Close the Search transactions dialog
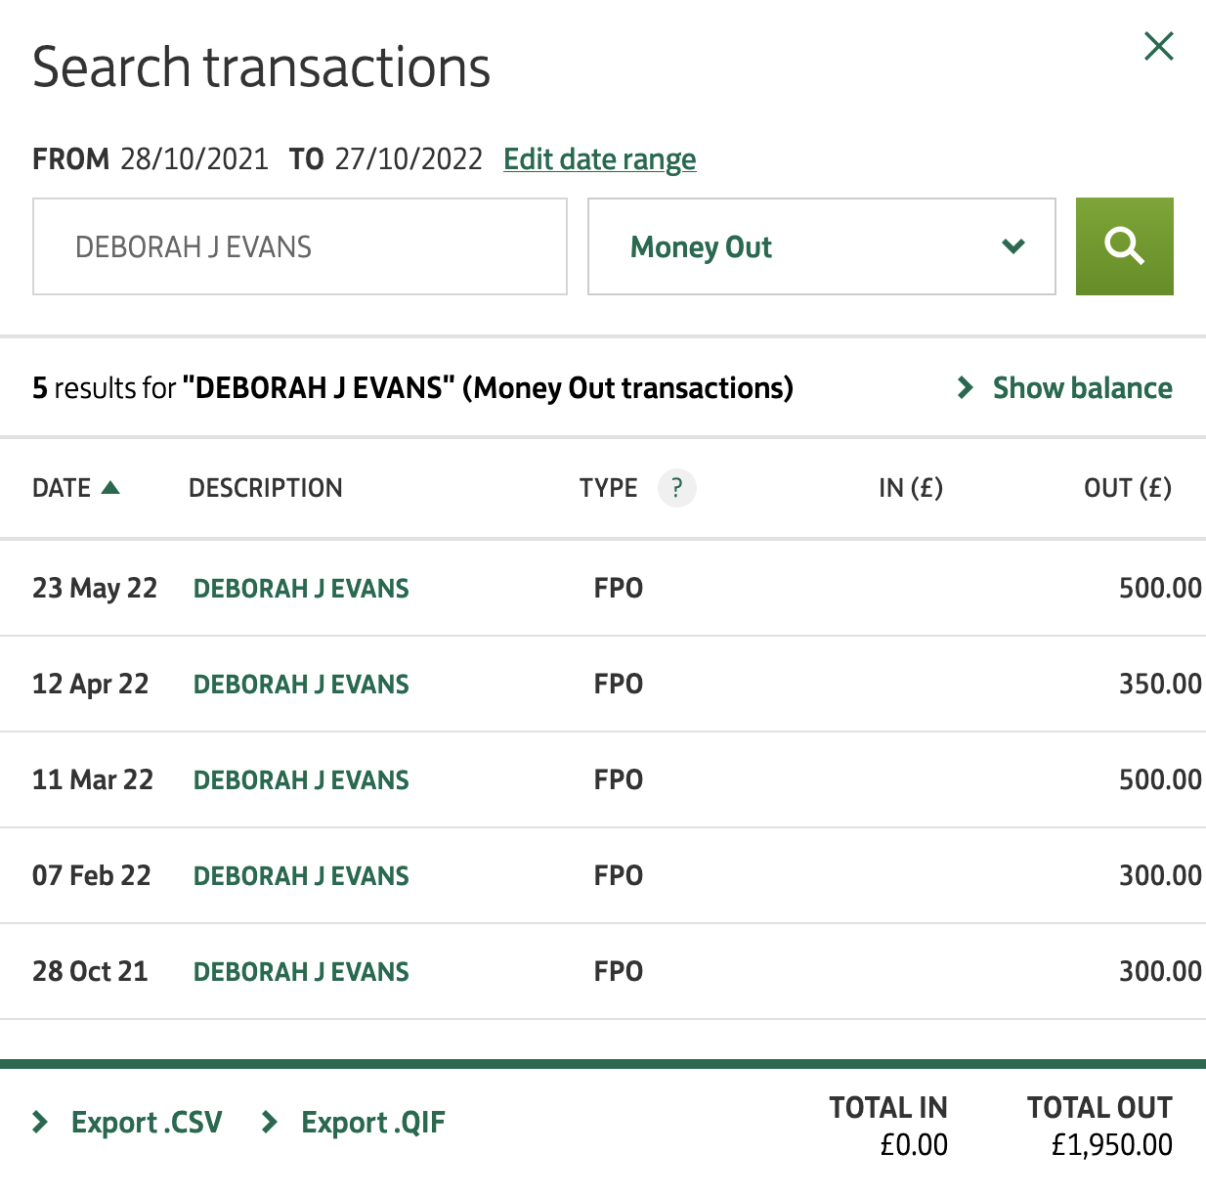 click(1158, 46)
